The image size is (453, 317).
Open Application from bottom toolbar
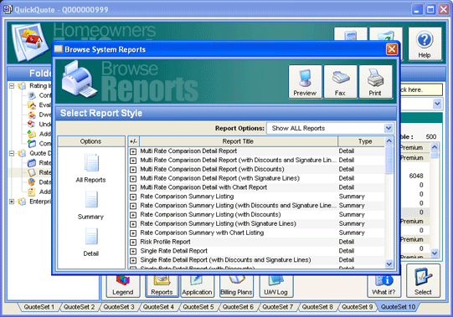click(x=197, y=286)
